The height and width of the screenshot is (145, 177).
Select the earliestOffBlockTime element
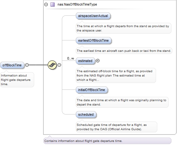click(x=94, y=40)
